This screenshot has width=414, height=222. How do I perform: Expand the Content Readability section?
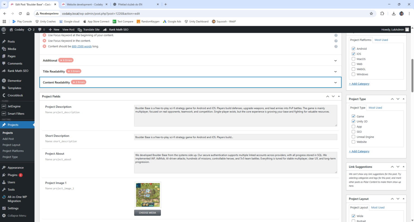click(x=336, y=83)
